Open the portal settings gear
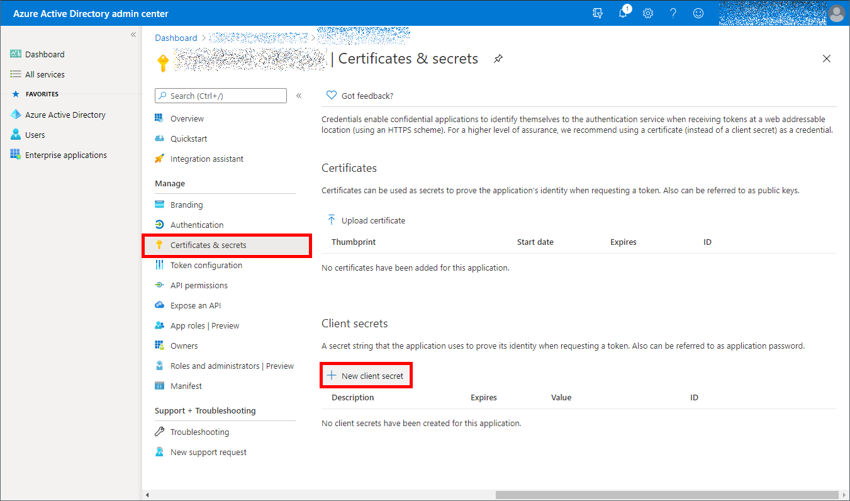 pos(648,13)
